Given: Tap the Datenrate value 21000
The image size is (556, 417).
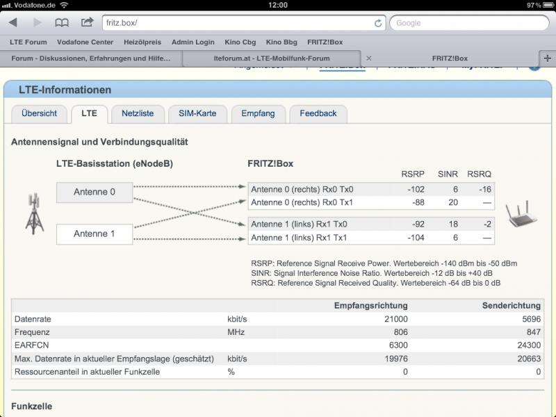Looking at the screenshot, I should coord(396,319).
